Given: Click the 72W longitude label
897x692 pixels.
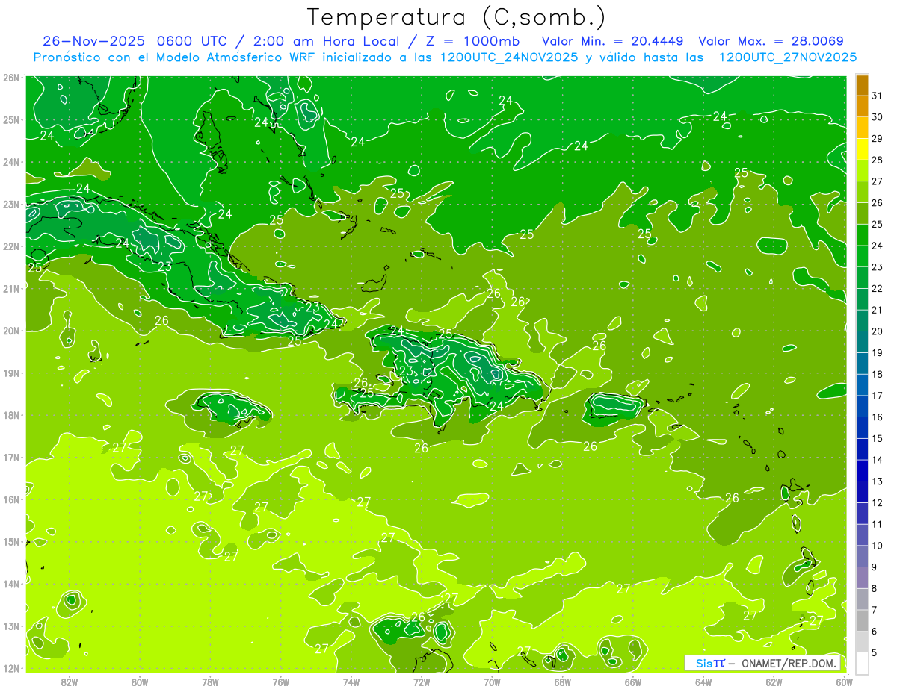Looking at the screenshot, I should coord(422,682).
